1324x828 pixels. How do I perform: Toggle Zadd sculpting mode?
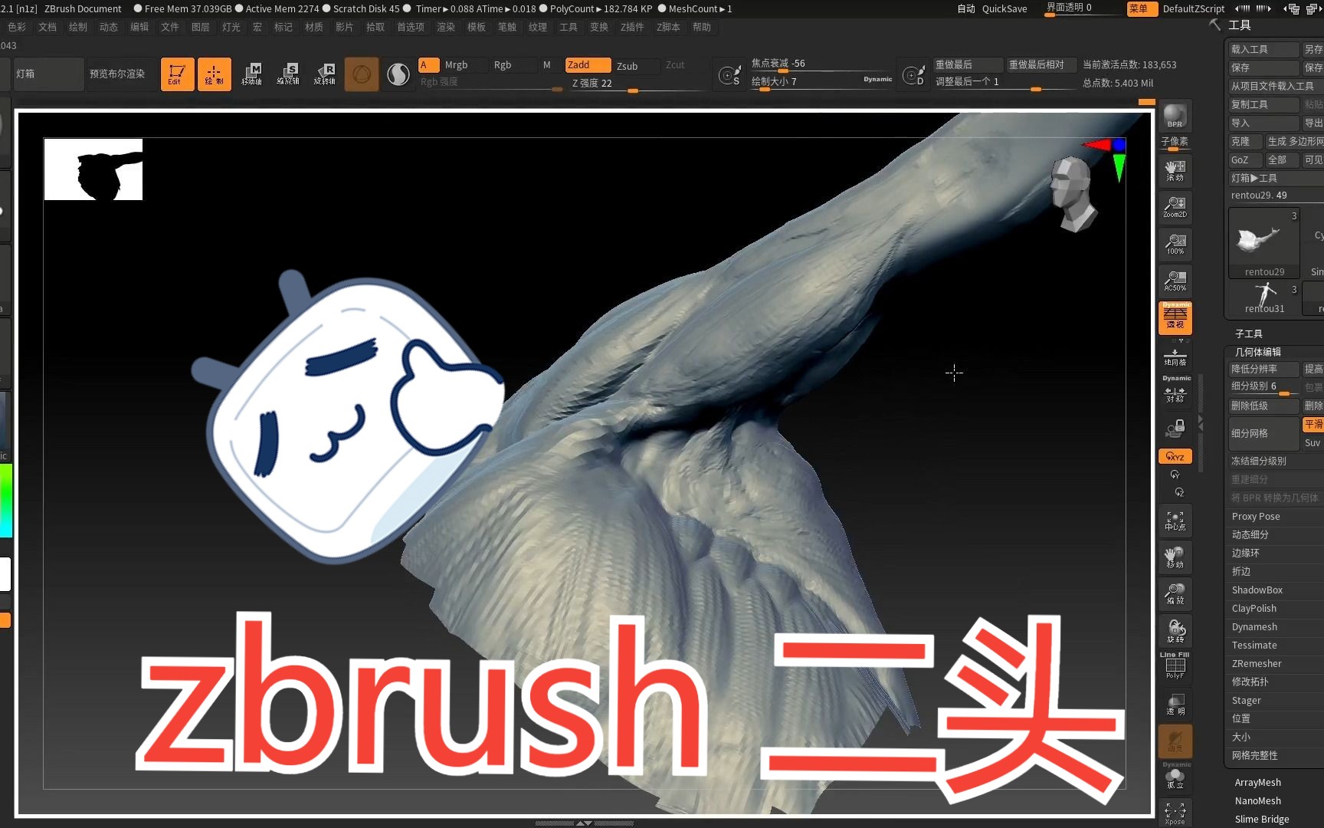pos(587,64)
